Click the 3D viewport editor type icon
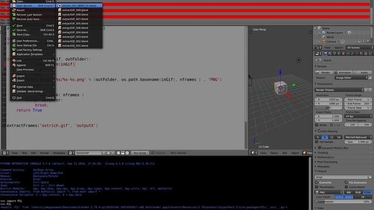 tap(254, 153)
